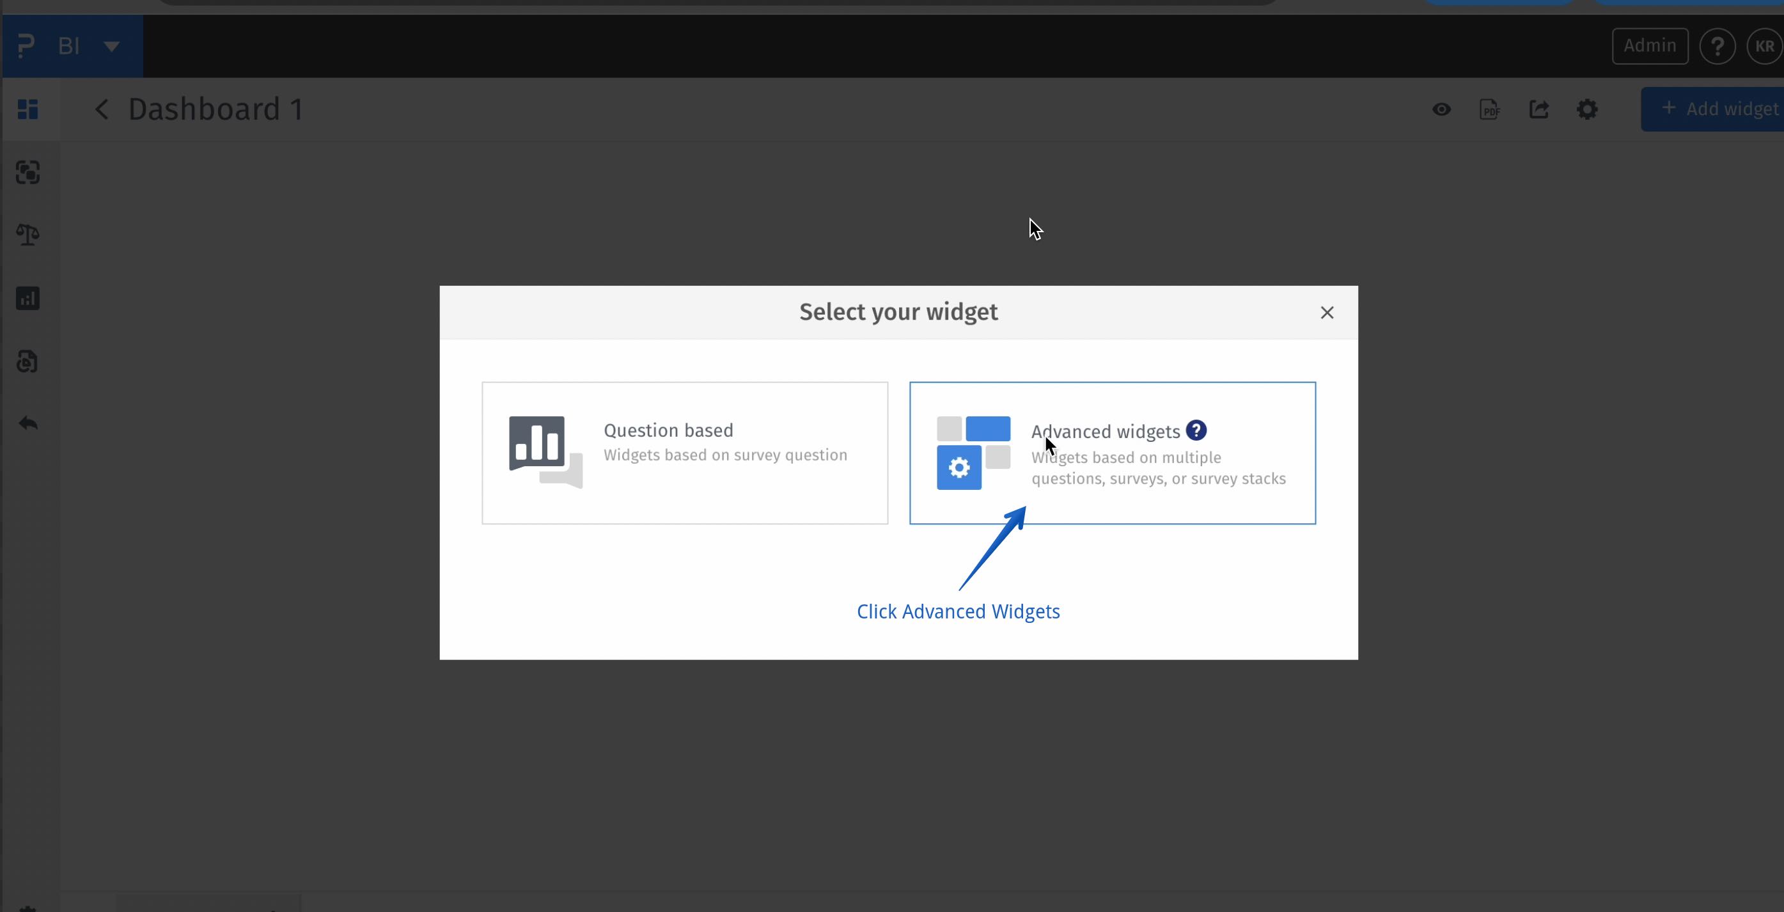
Task: Toggle dashboard preview with the eye icon
Action: click(x=1441, y=109)
